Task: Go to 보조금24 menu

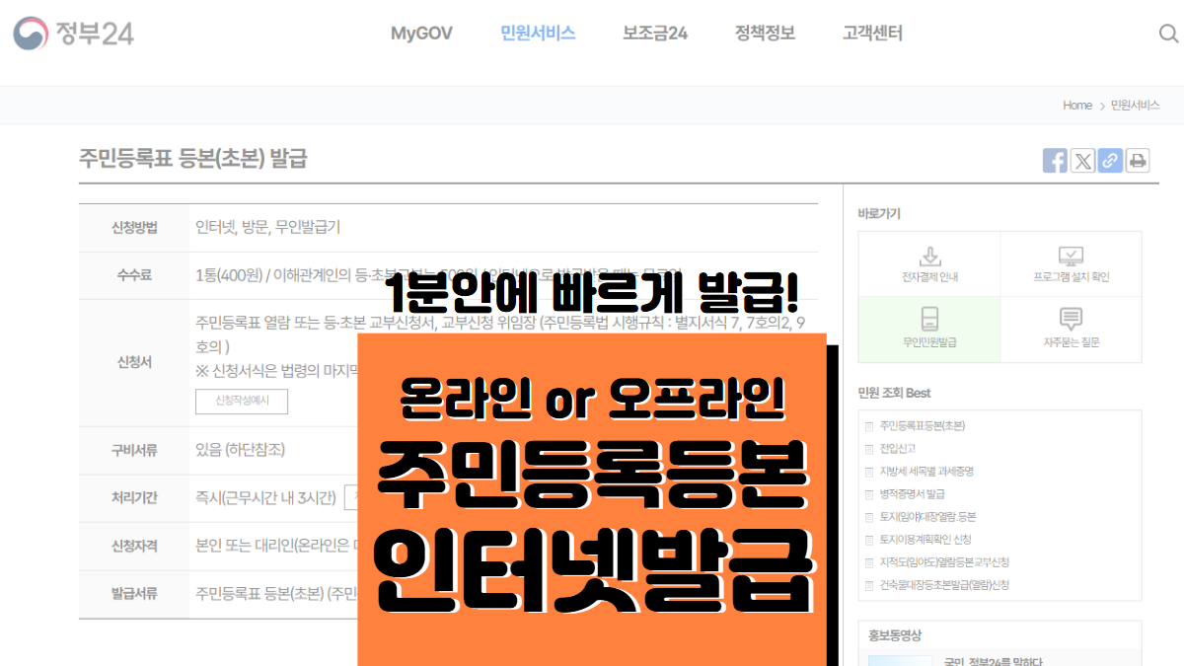Action: tap(655, 34)
